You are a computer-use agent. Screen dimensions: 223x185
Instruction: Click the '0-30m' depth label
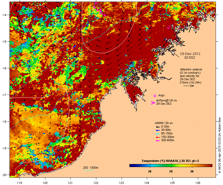click(165, 127)
